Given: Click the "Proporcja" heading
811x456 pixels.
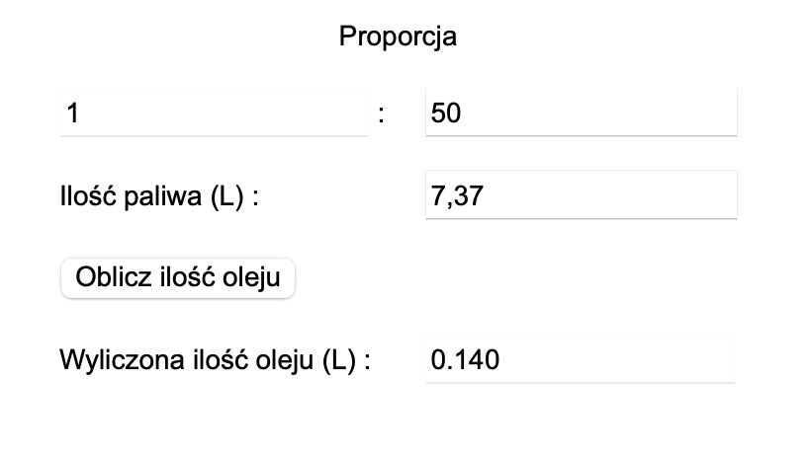Looking at the screenshot, I should pyautogui.click(x=398, y=37).
